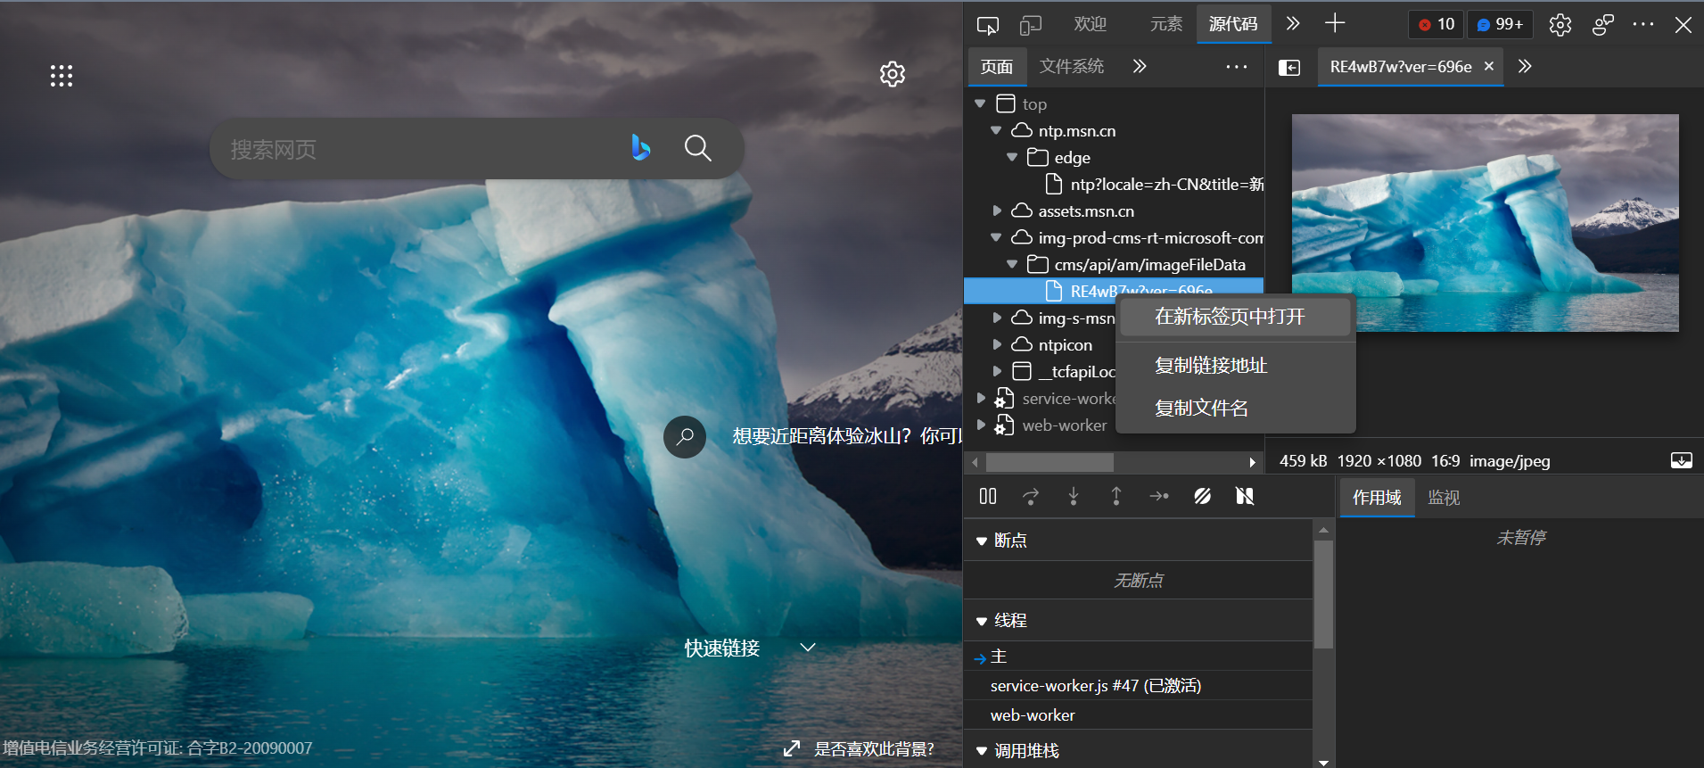Click the 搜索网页 search input field

419,149
